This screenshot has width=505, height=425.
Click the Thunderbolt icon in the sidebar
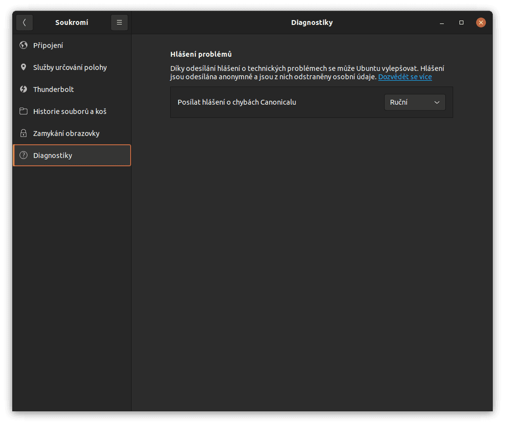23,89
